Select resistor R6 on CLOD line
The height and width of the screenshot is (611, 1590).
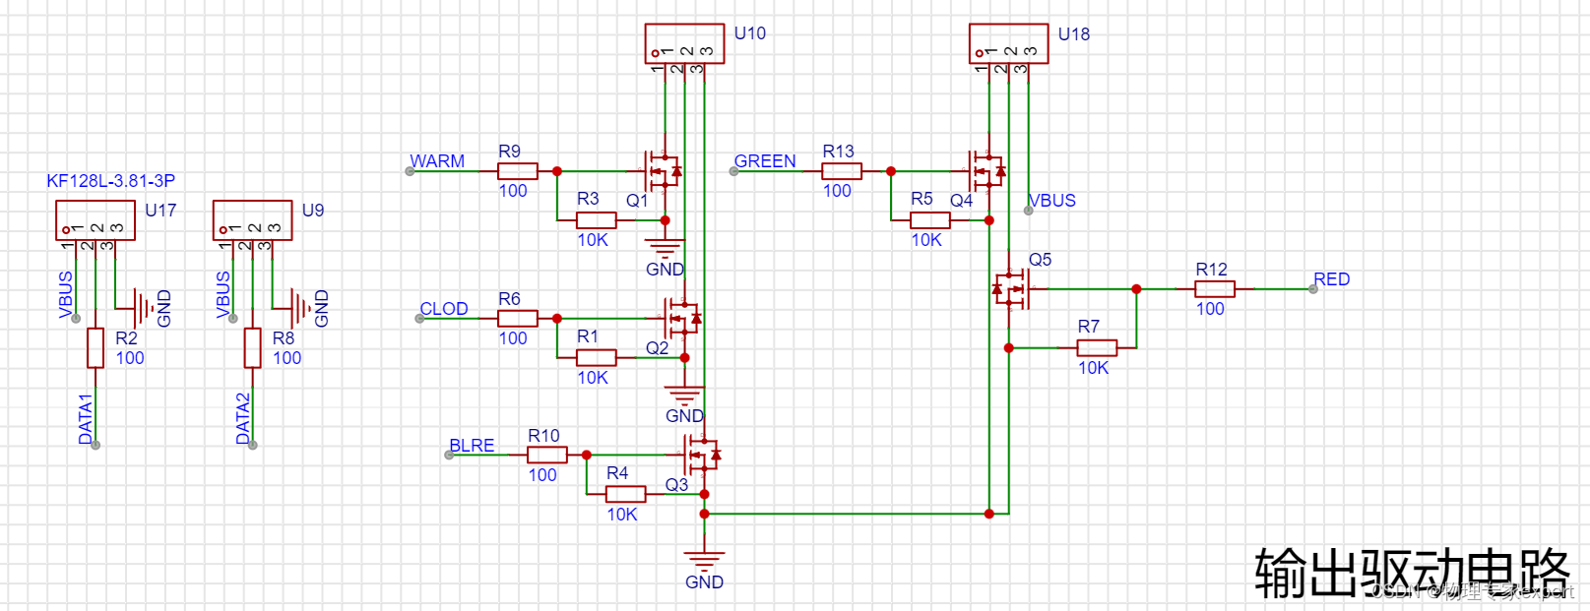518,318
